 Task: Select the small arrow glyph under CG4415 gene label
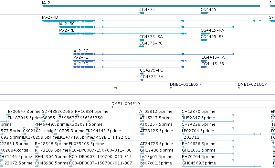[205, 13]
